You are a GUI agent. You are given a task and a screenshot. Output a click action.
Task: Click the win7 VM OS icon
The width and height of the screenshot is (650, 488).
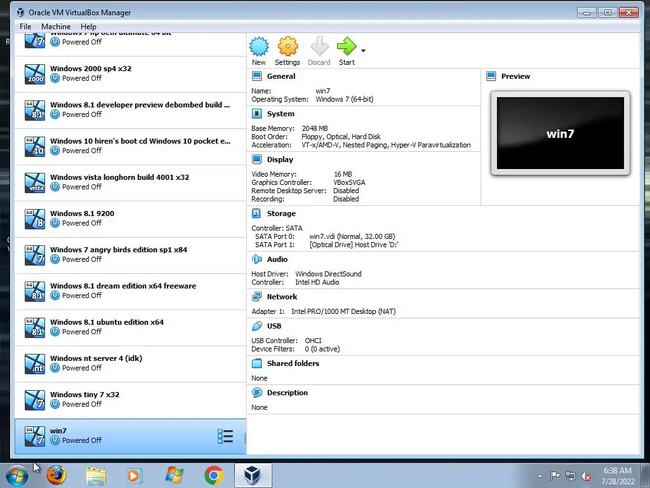point(35,436)
